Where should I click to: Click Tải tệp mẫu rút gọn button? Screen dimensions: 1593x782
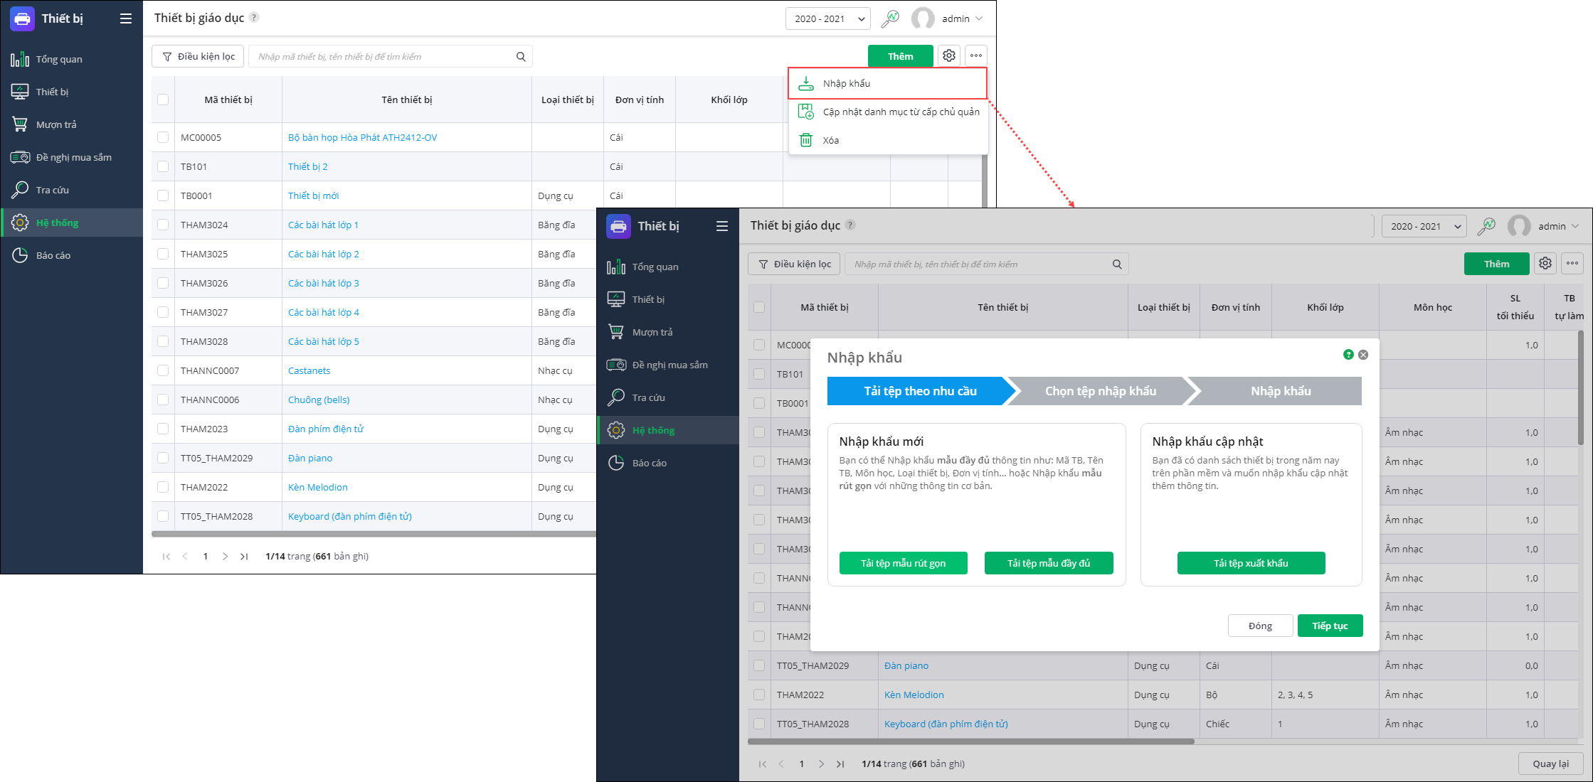903,563
